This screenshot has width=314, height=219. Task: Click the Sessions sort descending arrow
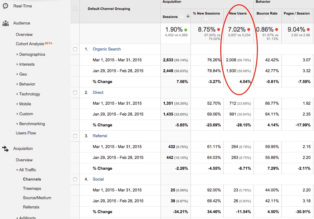coord(188,16)
